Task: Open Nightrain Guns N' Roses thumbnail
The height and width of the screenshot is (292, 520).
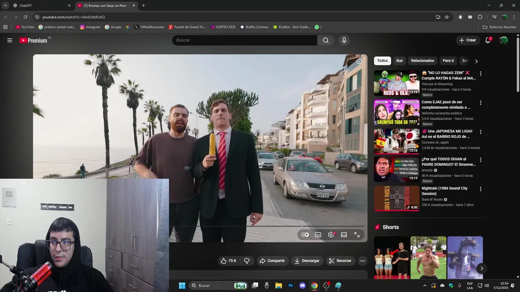Action: click(x=396, y=198)
